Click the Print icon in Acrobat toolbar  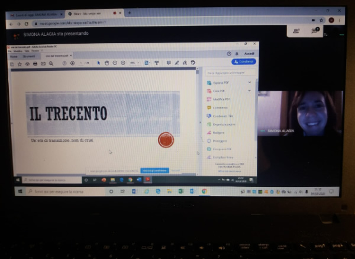pos(35,64)
